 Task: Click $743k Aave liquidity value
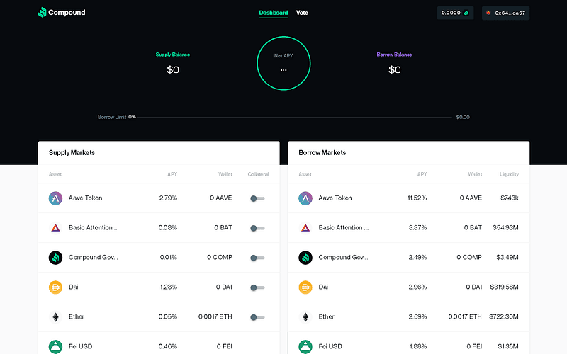(510, 198)
